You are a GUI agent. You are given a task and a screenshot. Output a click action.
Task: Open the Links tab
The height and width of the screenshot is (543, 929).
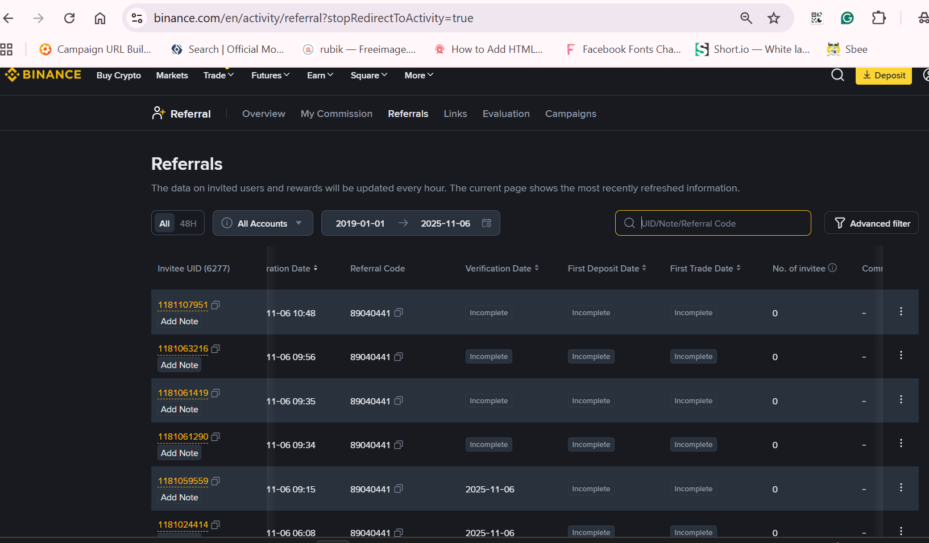pos(455,114)
